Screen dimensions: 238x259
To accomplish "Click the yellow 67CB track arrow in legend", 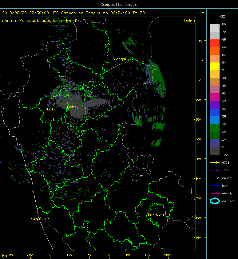I will 215,163.
